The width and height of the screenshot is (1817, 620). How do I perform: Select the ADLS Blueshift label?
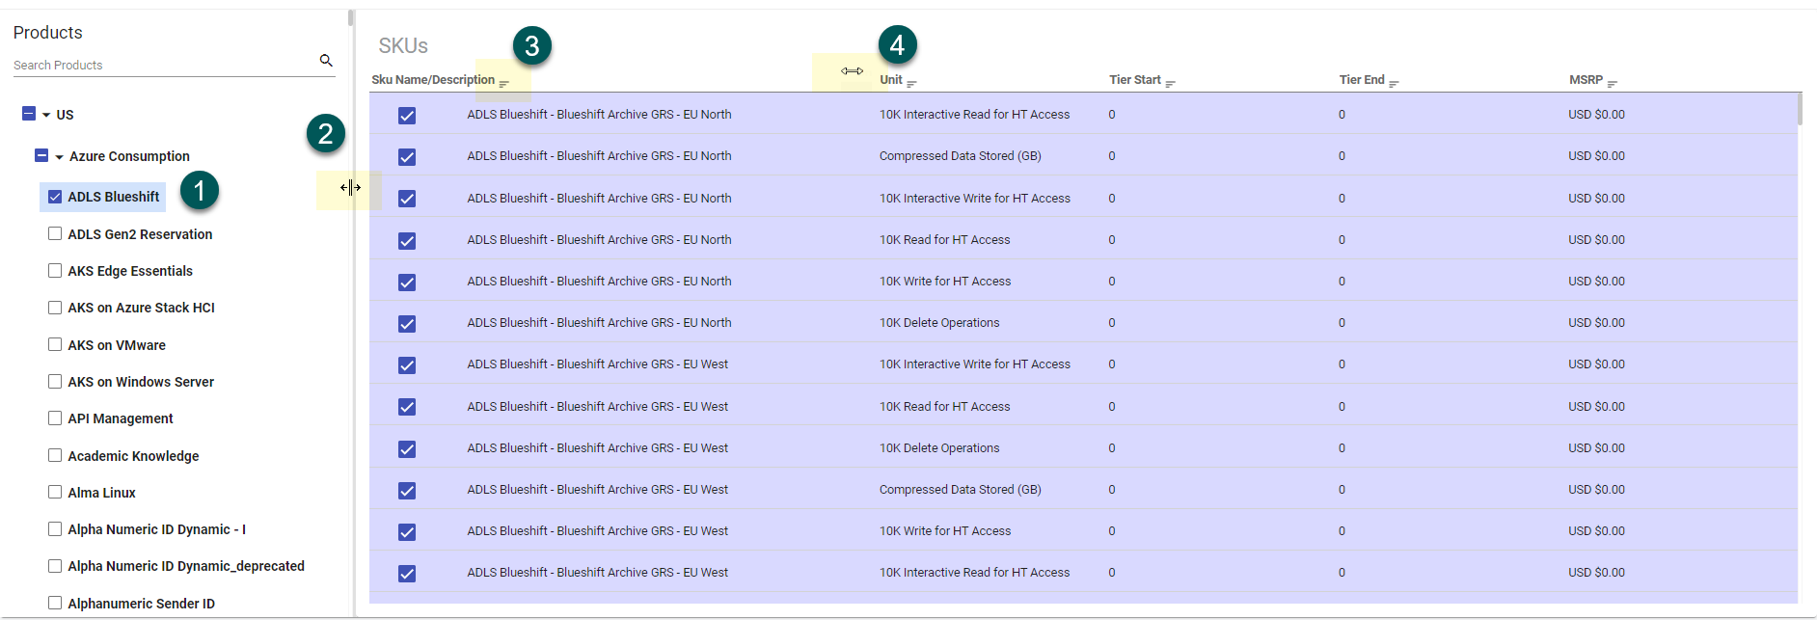point(113,197)
